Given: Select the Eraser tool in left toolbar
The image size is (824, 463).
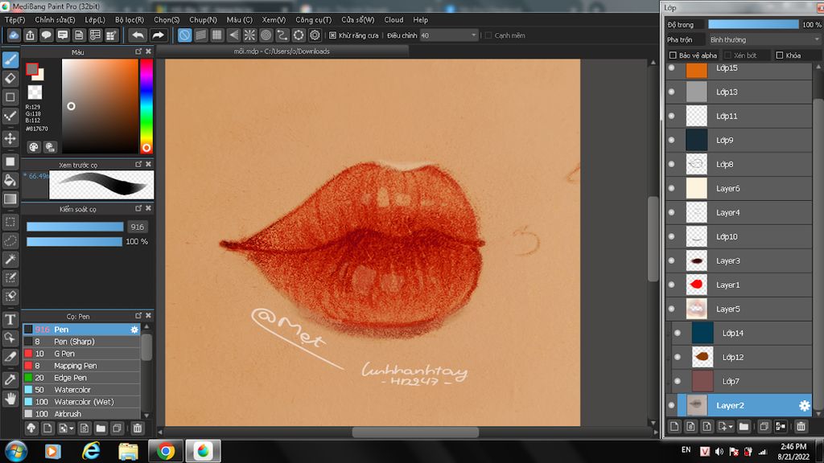Looking at the screenshot, I should click(10, 78).
